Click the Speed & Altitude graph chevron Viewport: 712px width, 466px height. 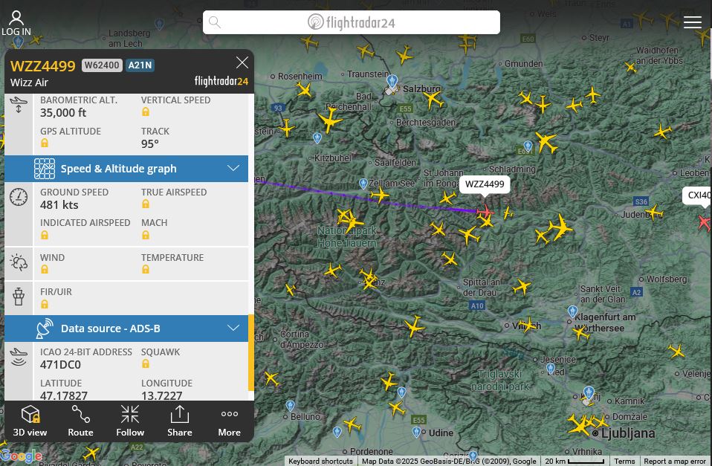[233, 169]
